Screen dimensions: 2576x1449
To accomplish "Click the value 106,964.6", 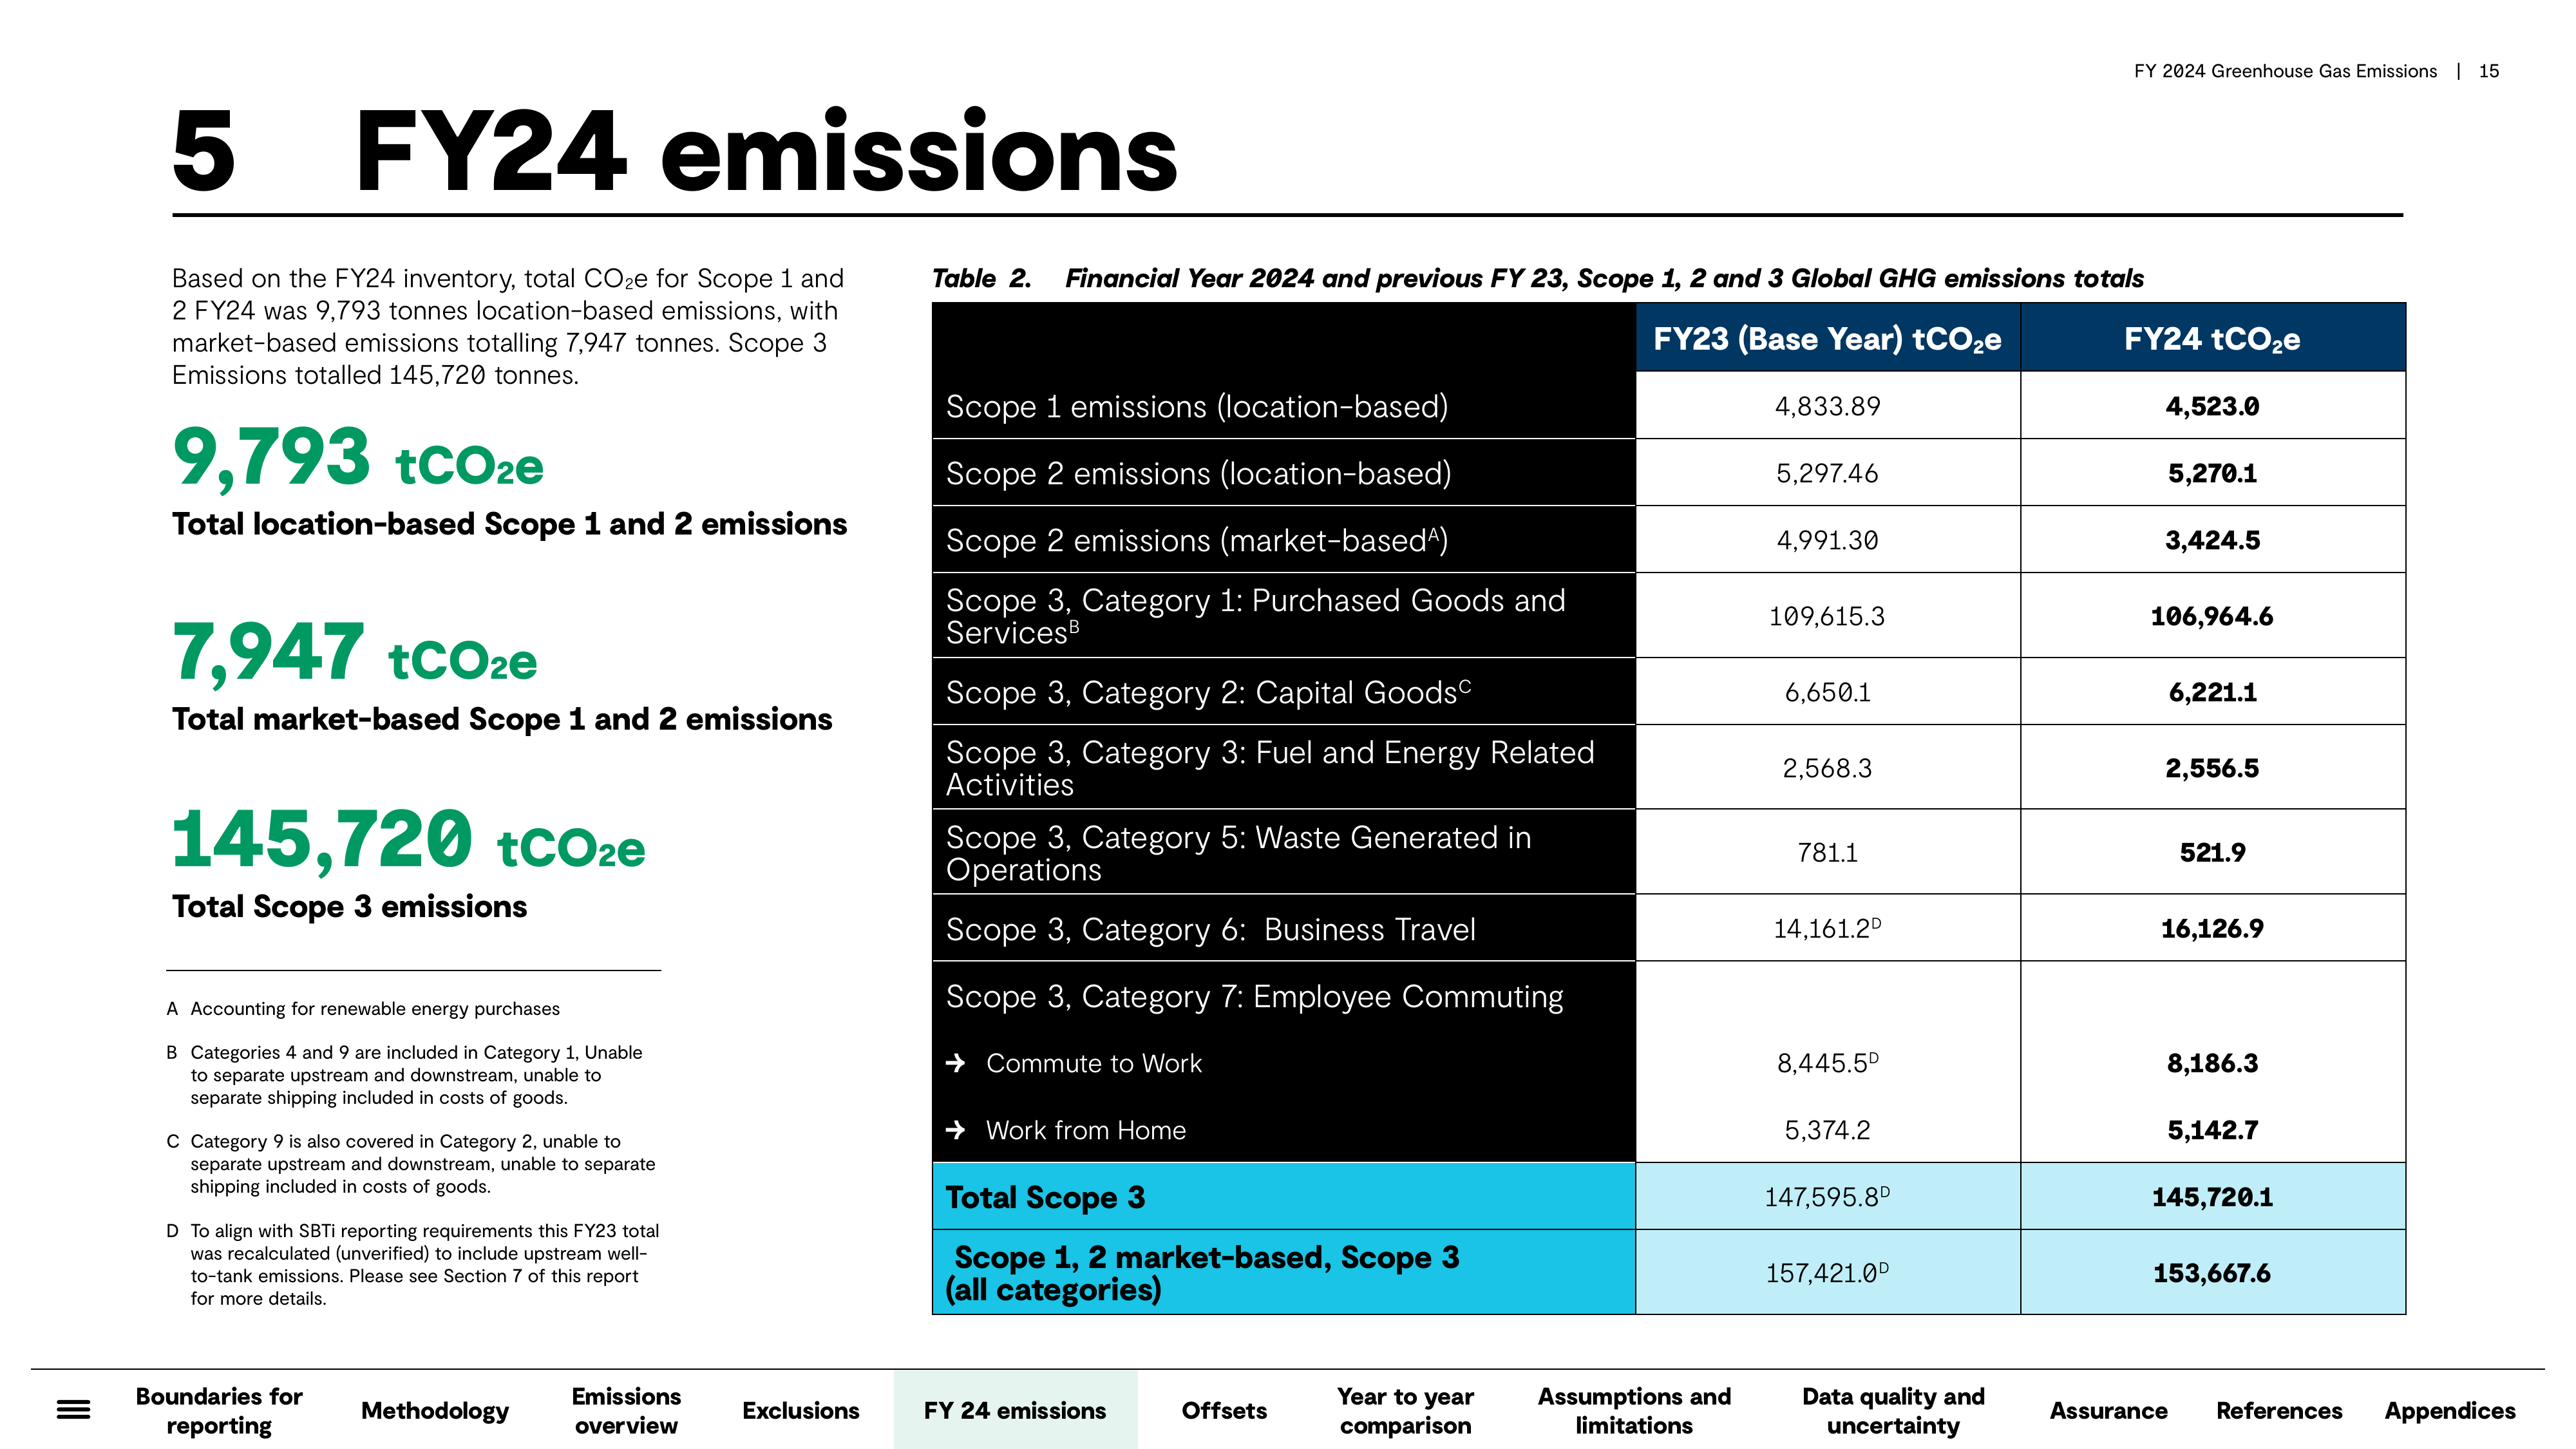I will click(2212, 616).
